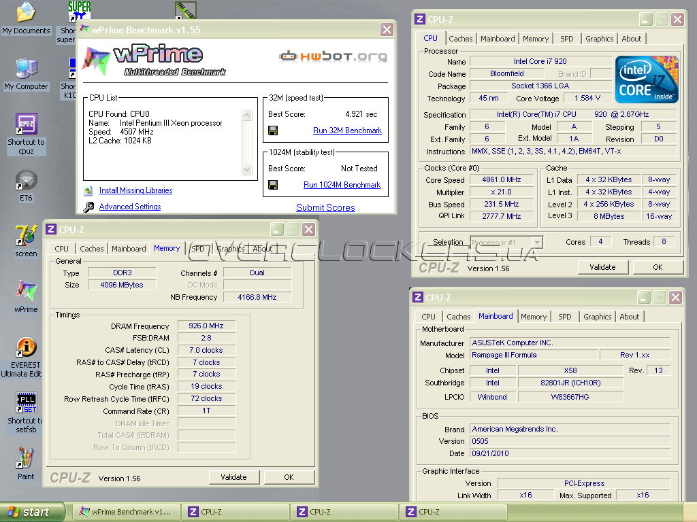Click the Core Speed value 4861.0 MHz
697x522 pixels.
(x=502, y=179)
